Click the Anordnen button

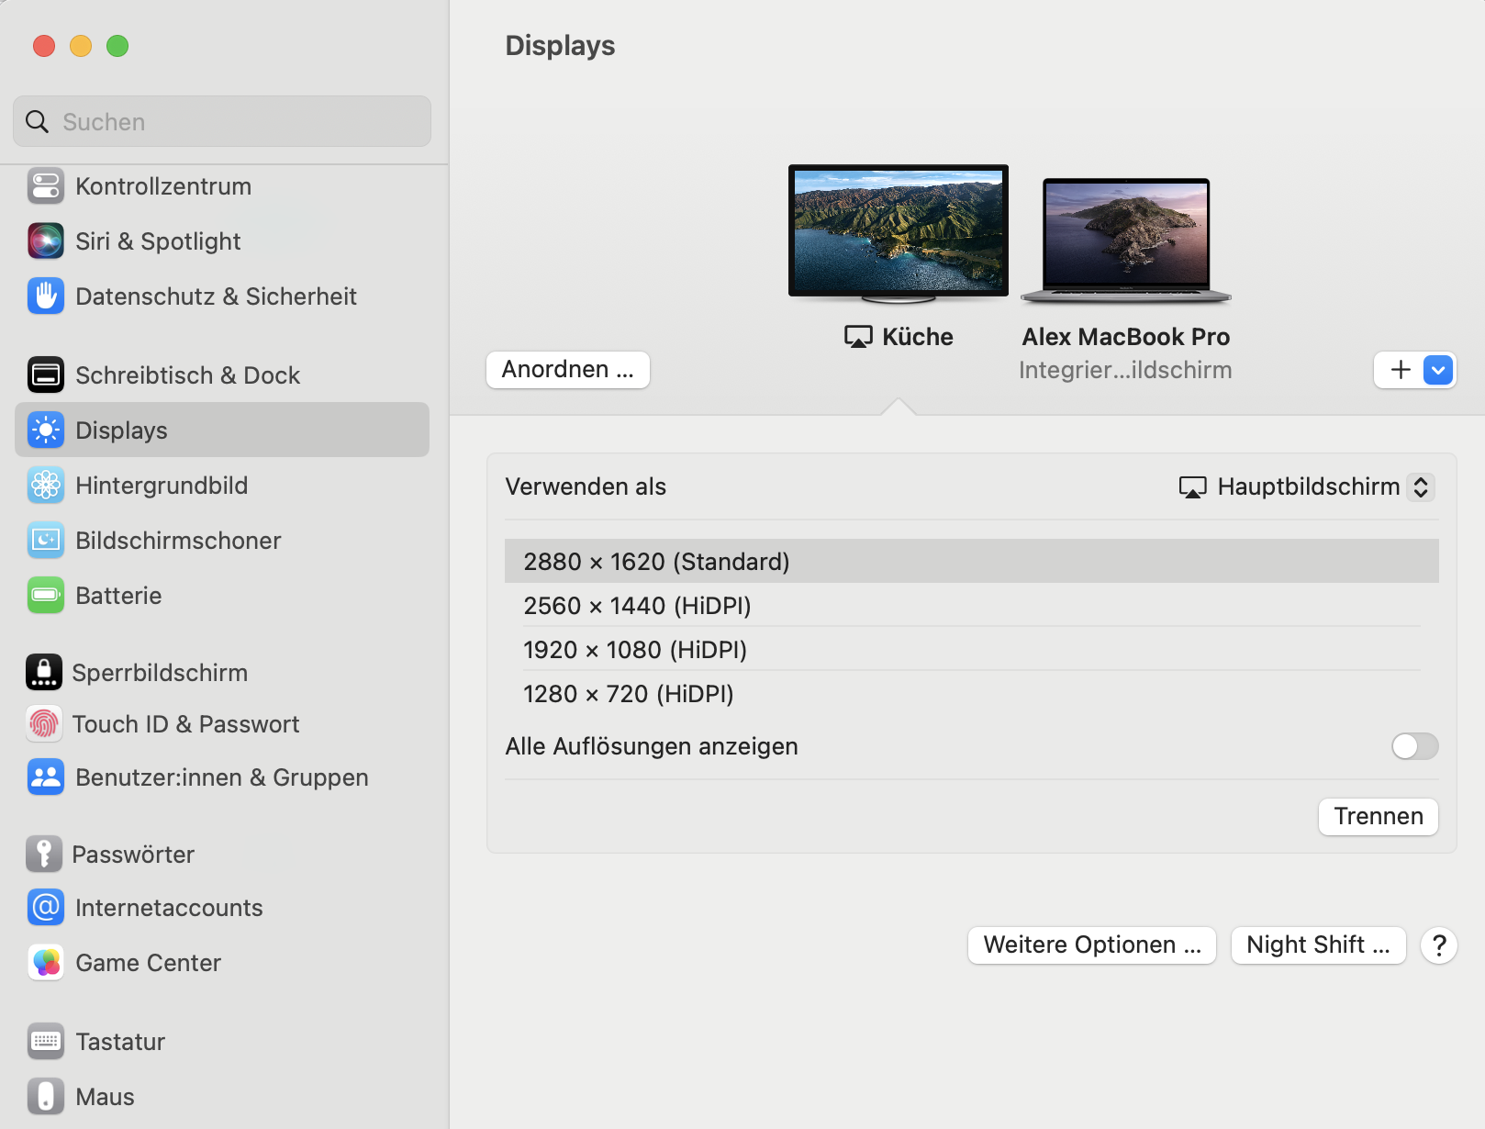(567, 369)
